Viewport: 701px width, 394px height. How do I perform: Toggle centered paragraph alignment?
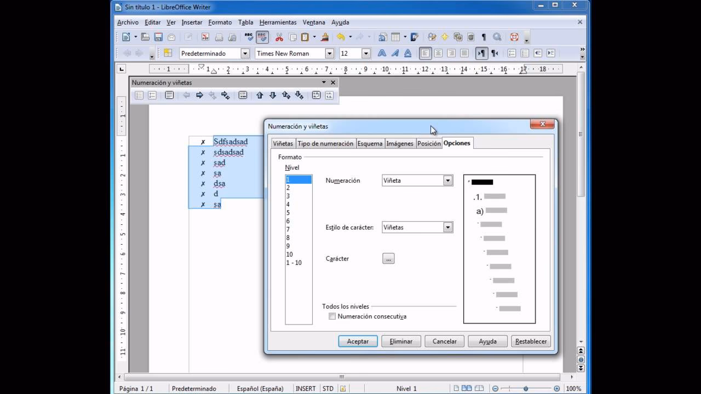coord(437,53)
